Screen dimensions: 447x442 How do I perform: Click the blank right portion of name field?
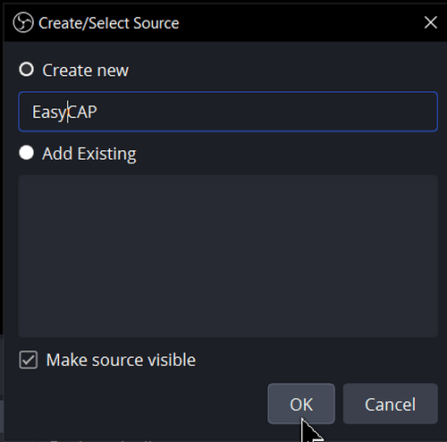(268, 112)
